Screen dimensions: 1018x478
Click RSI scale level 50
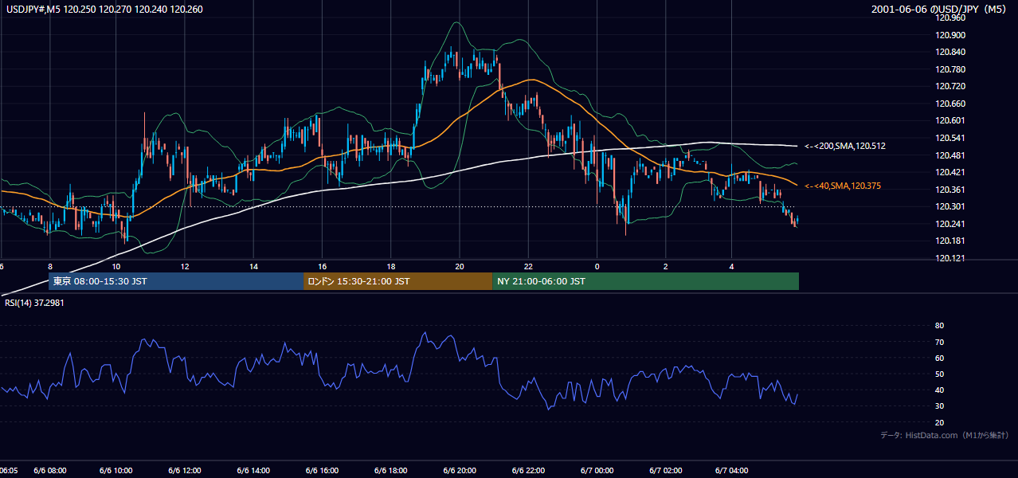(940, 374)
